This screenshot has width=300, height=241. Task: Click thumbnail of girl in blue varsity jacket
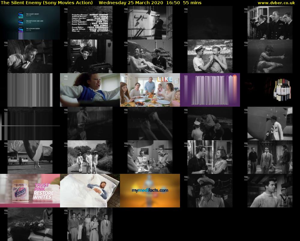click(x=90, y=90)
